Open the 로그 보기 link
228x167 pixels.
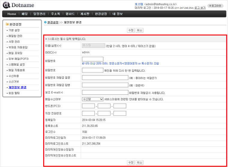coord(200,8)
